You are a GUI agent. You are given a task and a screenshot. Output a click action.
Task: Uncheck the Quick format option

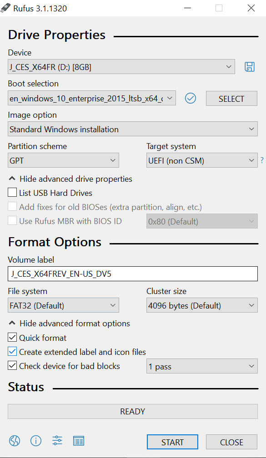tap(12, 337)
